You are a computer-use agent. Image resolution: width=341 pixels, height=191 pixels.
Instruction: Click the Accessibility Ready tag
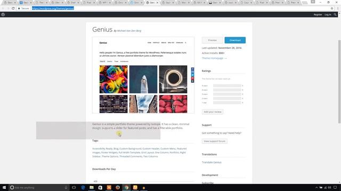pos(102,149)
